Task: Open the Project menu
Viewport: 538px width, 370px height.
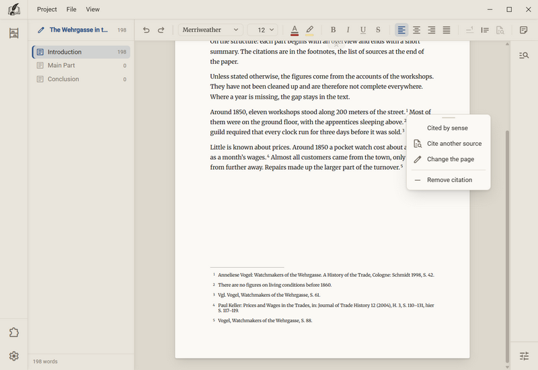Action: (x=47, y=9)
